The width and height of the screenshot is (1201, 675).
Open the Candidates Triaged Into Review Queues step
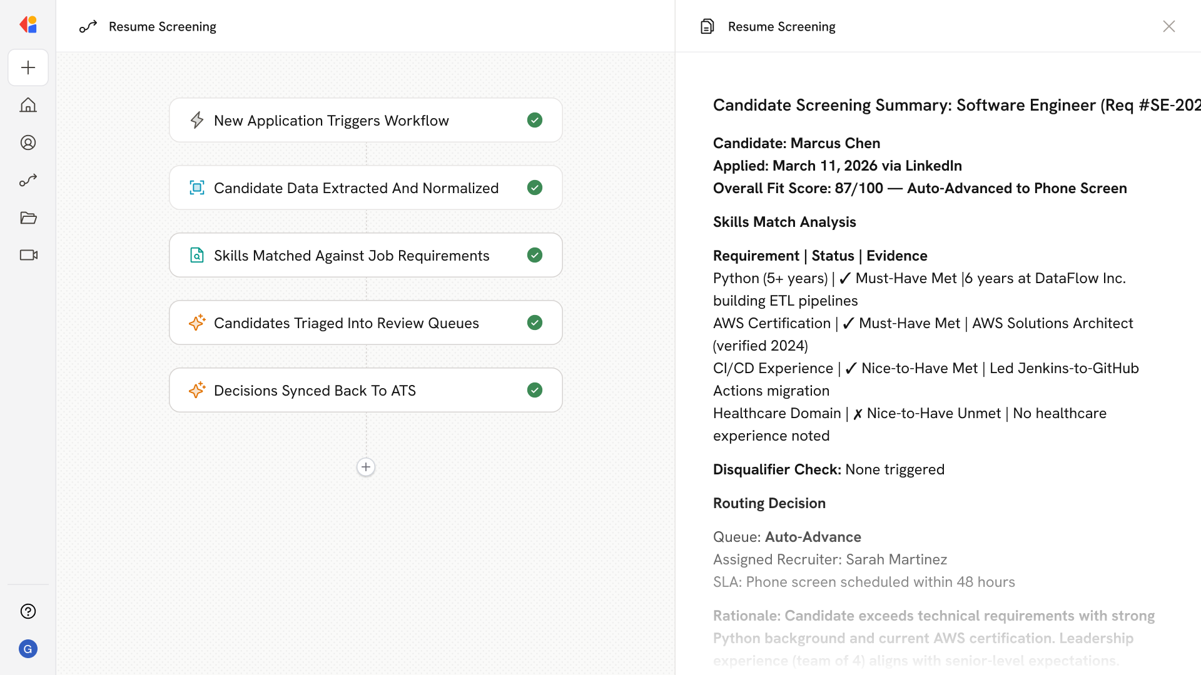346,323
